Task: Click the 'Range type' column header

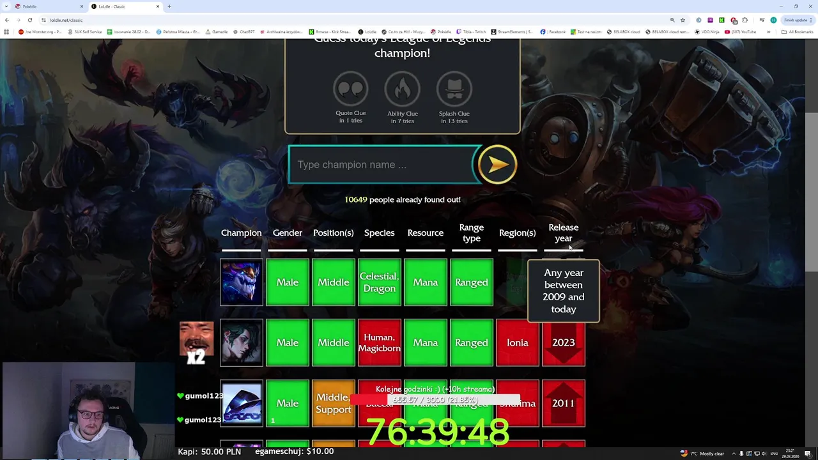Action: pos(471,233)
